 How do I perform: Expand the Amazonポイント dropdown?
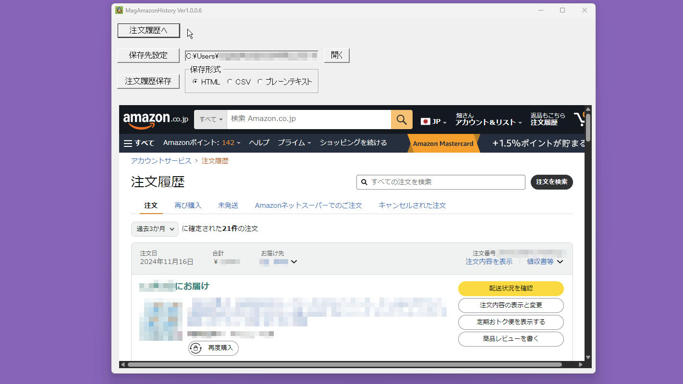tap(202, 143)
